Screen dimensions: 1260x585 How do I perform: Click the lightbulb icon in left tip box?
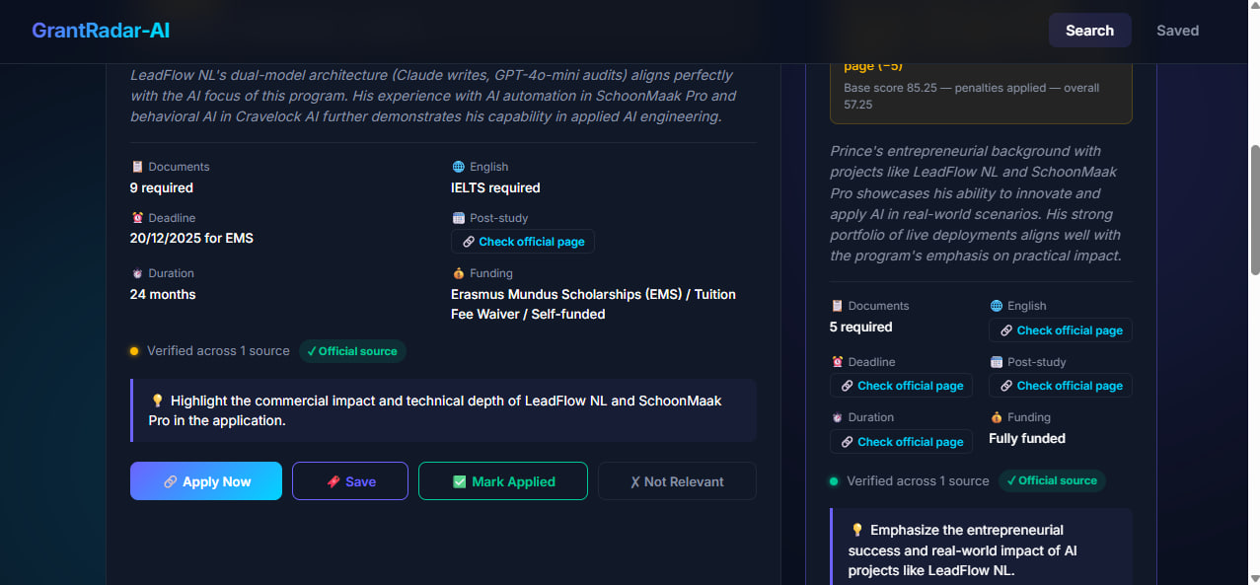(157, 401)
